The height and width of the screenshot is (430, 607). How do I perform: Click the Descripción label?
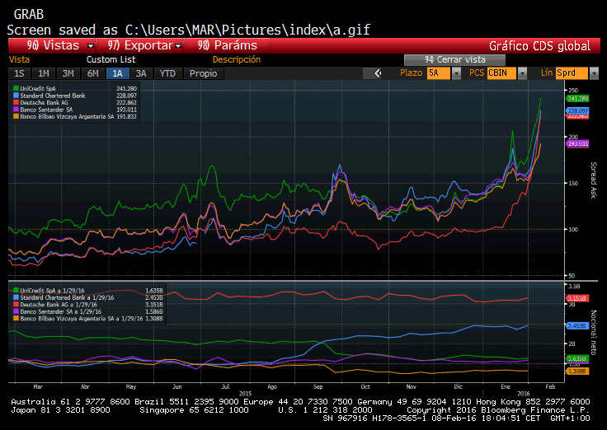pos(237,59)
